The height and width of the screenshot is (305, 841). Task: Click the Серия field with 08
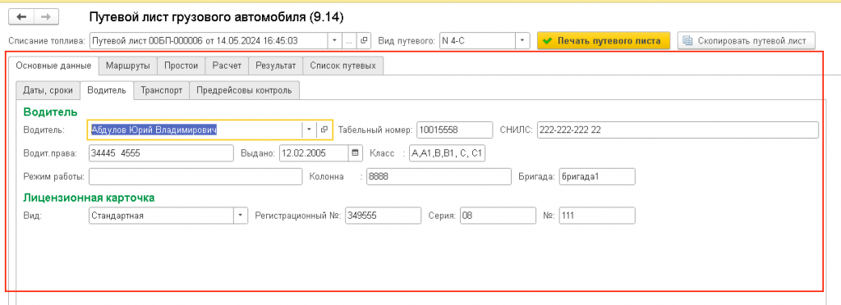498,216
